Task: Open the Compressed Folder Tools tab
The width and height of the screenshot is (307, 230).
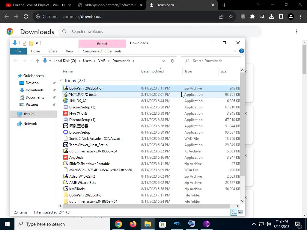Action: pyautogui.click(x=102, y=51)
